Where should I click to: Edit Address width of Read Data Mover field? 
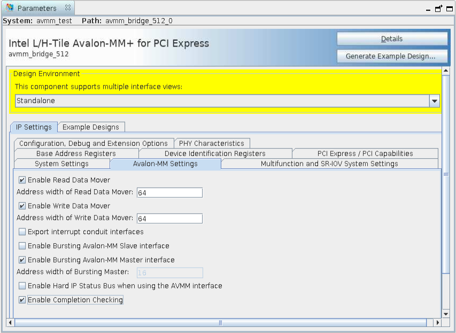pos(169,193)
